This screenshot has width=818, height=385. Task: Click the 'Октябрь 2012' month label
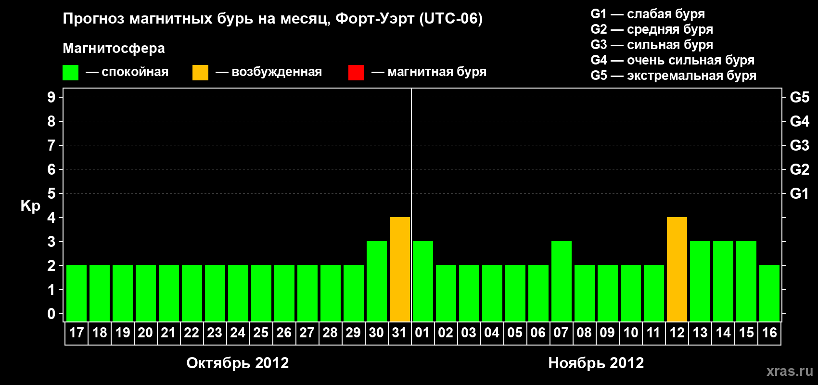click(238, 363)
